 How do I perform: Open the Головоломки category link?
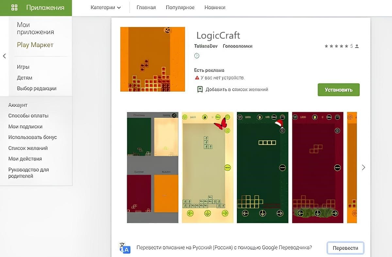coord(237,46)
